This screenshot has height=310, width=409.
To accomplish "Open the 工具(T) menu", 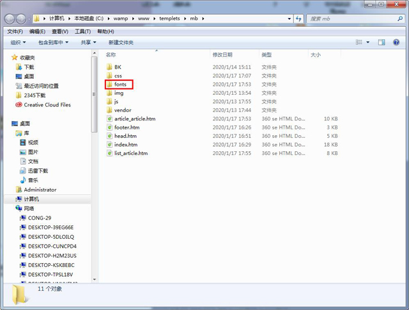I will tap(82, 31).
